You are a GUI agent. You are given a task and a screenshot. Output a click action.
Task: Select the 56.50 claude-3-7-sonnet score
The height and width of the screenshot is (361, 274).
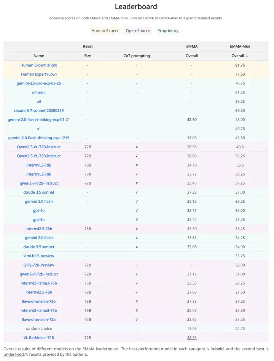point(240,111)
